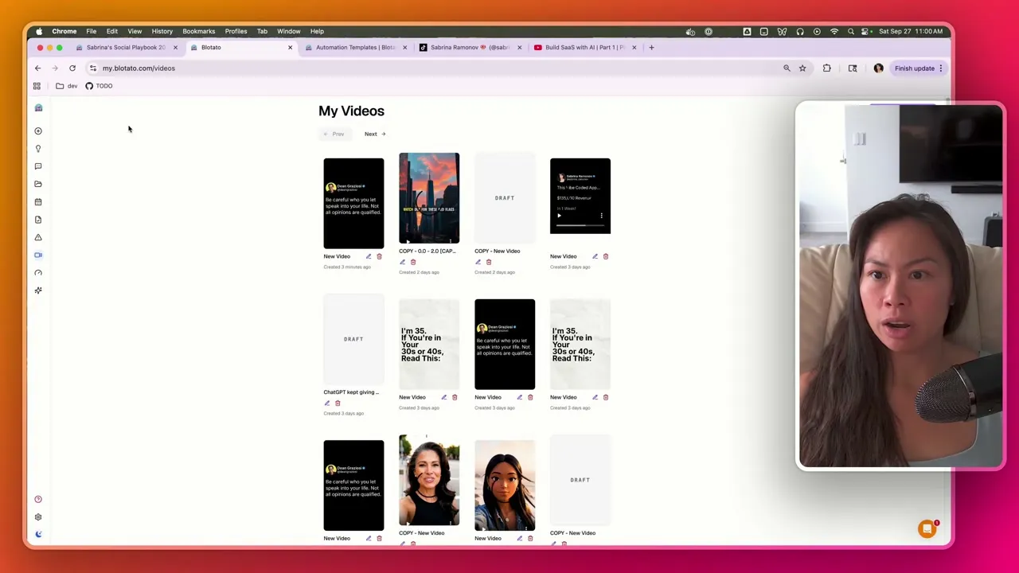Go back to previous page
Screen dimensions: 1019x573
click(x=37, y=68)
